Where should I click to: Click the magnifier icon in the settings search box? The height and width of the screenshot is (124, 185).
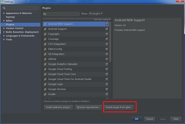click(4, 8)
